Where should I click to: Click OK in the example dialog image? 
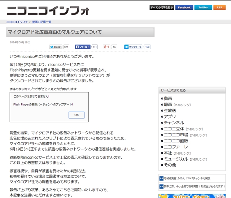click(77, 115)
